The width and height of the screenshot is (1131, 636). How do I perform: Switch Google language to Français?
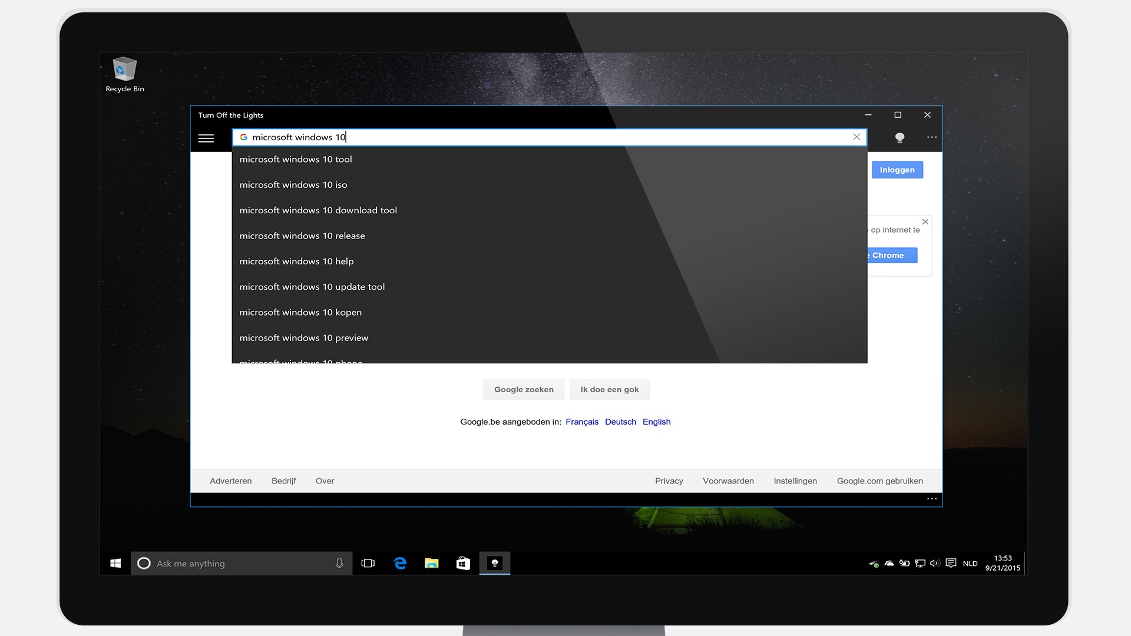tap(581, 422)
